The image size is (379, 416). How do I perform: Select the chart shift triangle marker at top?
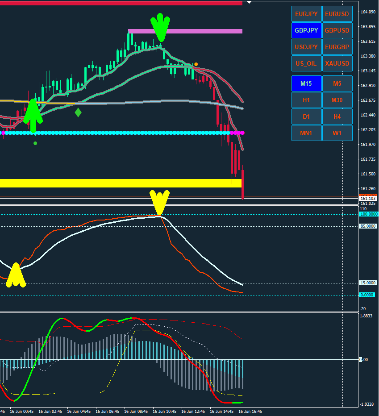point(249,2)
